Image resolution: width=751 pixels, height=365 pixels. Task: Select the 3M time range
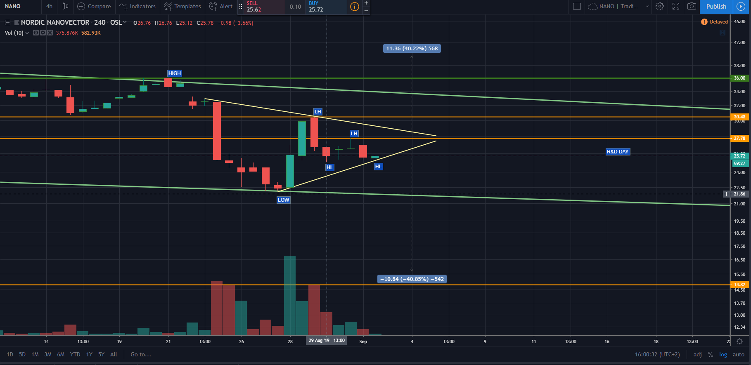[48, 354]
